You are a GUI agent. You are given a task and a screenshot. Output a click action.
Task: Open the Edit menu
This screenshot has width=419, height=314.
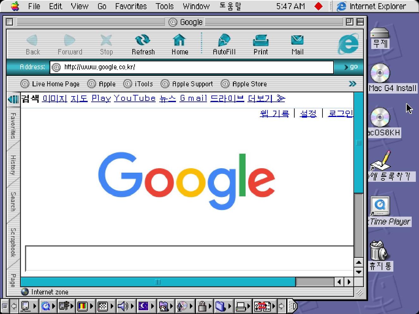(x=56, y=6)
